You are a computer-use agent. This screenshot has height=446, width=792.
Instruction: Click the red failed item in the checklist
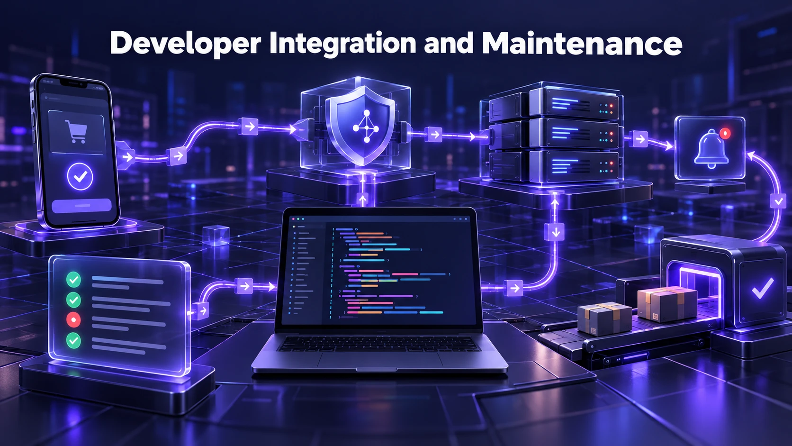pos(73,320)
